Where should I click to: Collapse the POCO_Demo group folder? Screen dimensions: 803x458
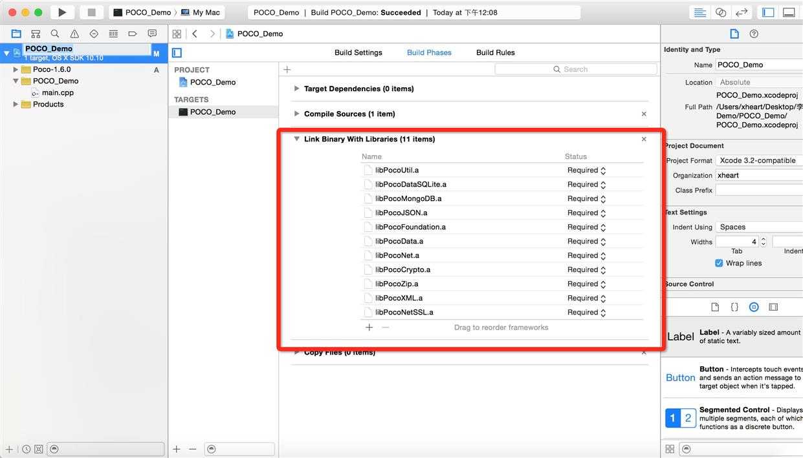[16, 81]
